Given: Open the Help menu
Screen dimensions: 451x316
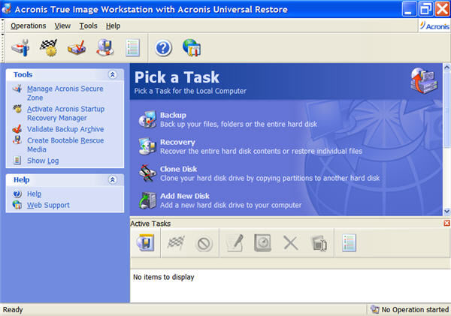Looking at the screenshot, I should click(113, 26).
